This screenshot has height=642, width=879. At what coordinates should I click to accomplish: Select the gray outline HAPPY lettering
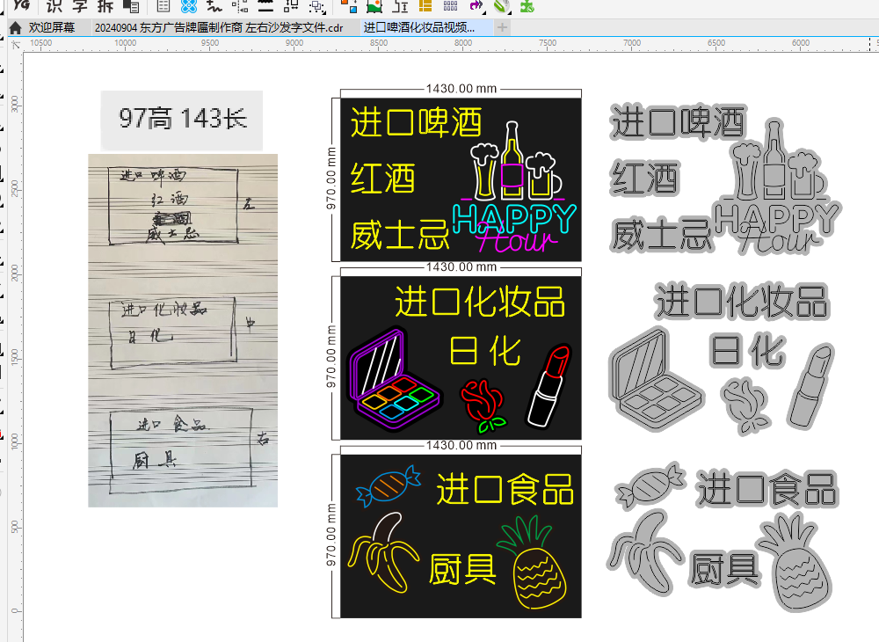tap(777, 218)
